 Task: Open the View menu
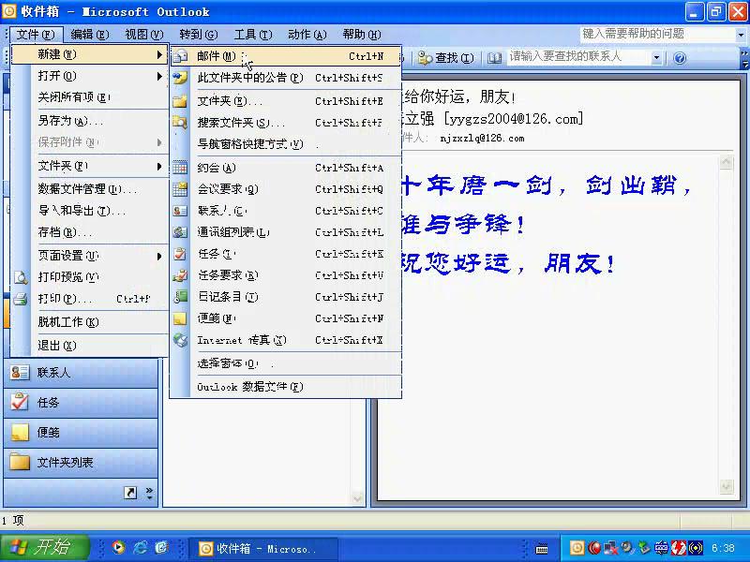click(x=144, y=35)
